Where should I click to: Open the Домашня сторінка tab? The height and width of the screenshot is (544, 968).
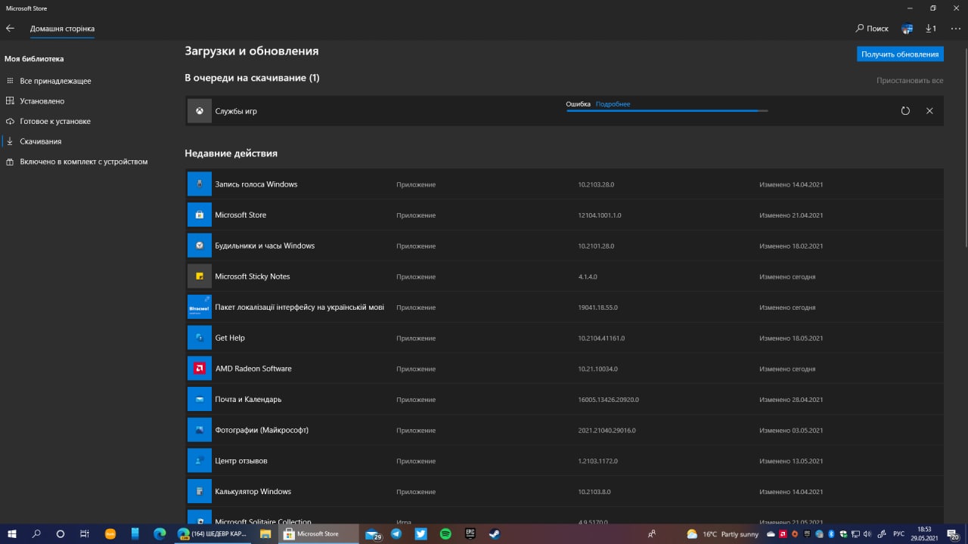(62, 29)
